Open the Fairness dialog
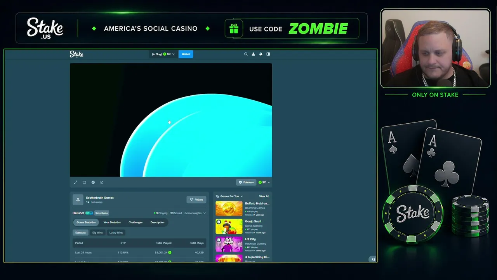The image size is (497, 280). click(246, 182)
